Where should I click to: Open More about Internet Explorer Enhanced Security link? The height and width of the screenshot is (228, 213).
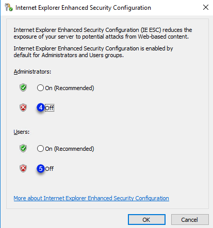click(x=91, y=198)
